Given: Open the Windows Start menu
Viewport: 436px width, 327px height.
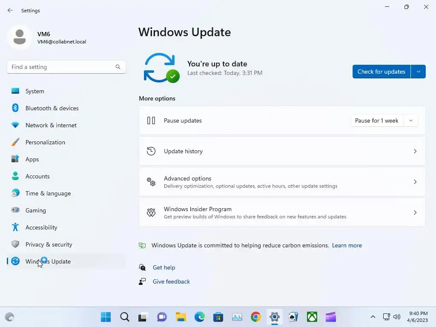Looking at the screenshot, I should point(106,317).
